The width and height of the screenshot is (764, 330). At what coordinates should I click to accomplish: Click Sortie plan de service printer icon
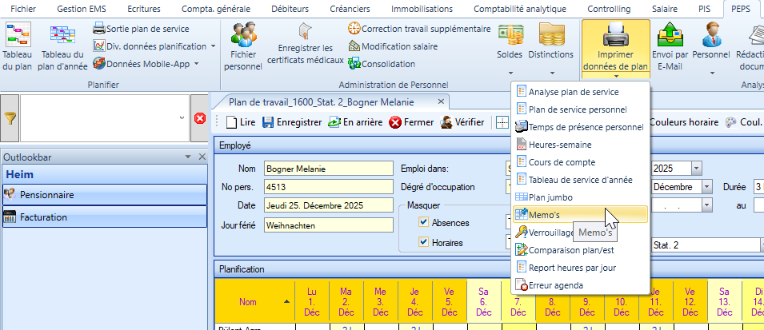click(x=99, y=29)
